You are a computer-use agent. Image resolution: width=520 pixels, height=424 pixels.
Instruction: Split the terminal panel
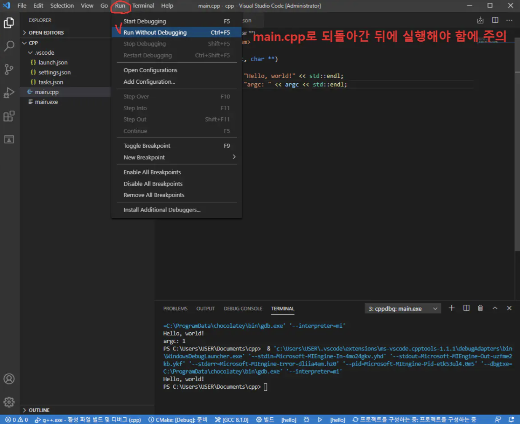466,308
